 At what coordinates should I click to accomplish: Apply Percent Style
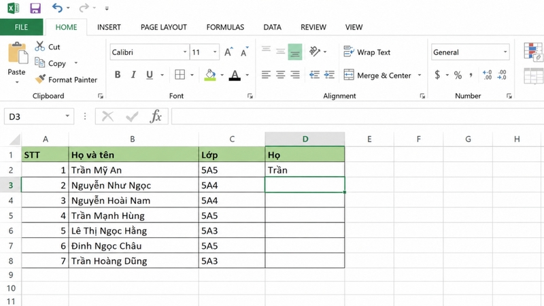tap(458, 75)
